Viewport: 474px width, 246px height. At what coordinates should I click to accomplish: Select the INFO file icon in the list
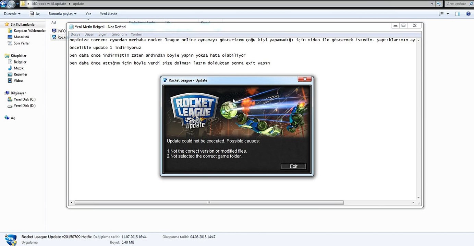point(54,31)
